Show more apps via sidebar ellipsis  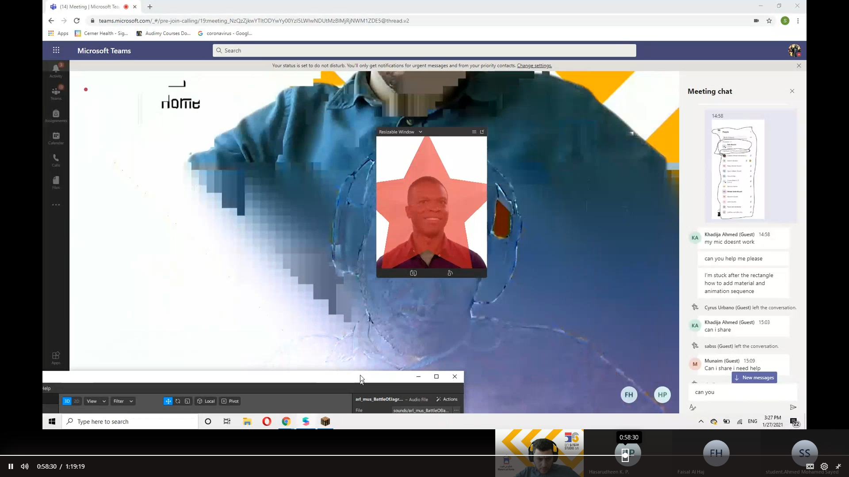coord(56,204)
